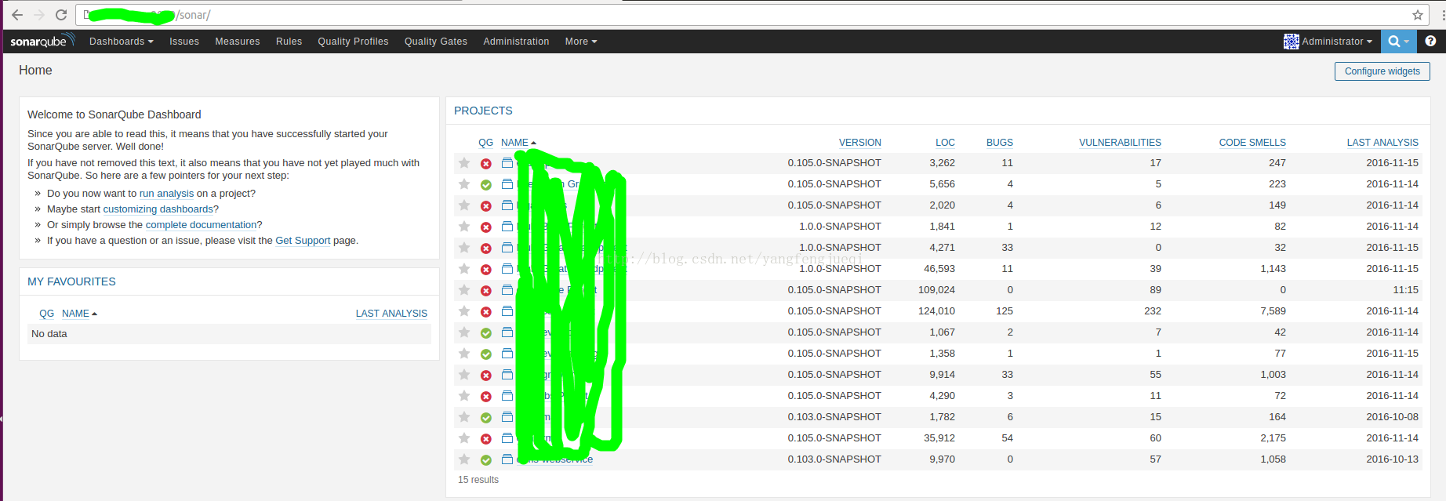Image resolution: width=1446 pixels, height=501 pixels.
Task: Expand the Administrator account dropdown
Action: coord(1337,42)
